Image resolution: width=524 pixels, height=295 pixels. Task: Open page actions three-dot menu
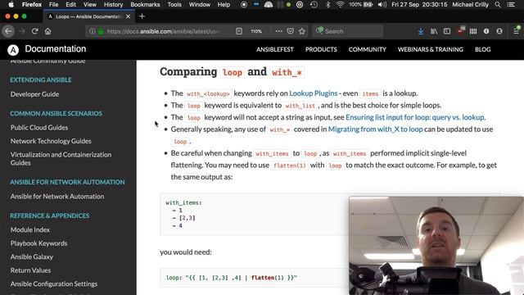click(278, 31)
